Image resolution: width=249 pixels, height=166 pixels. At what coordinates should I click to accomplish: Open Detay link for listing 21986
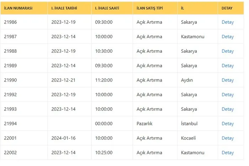228,22
